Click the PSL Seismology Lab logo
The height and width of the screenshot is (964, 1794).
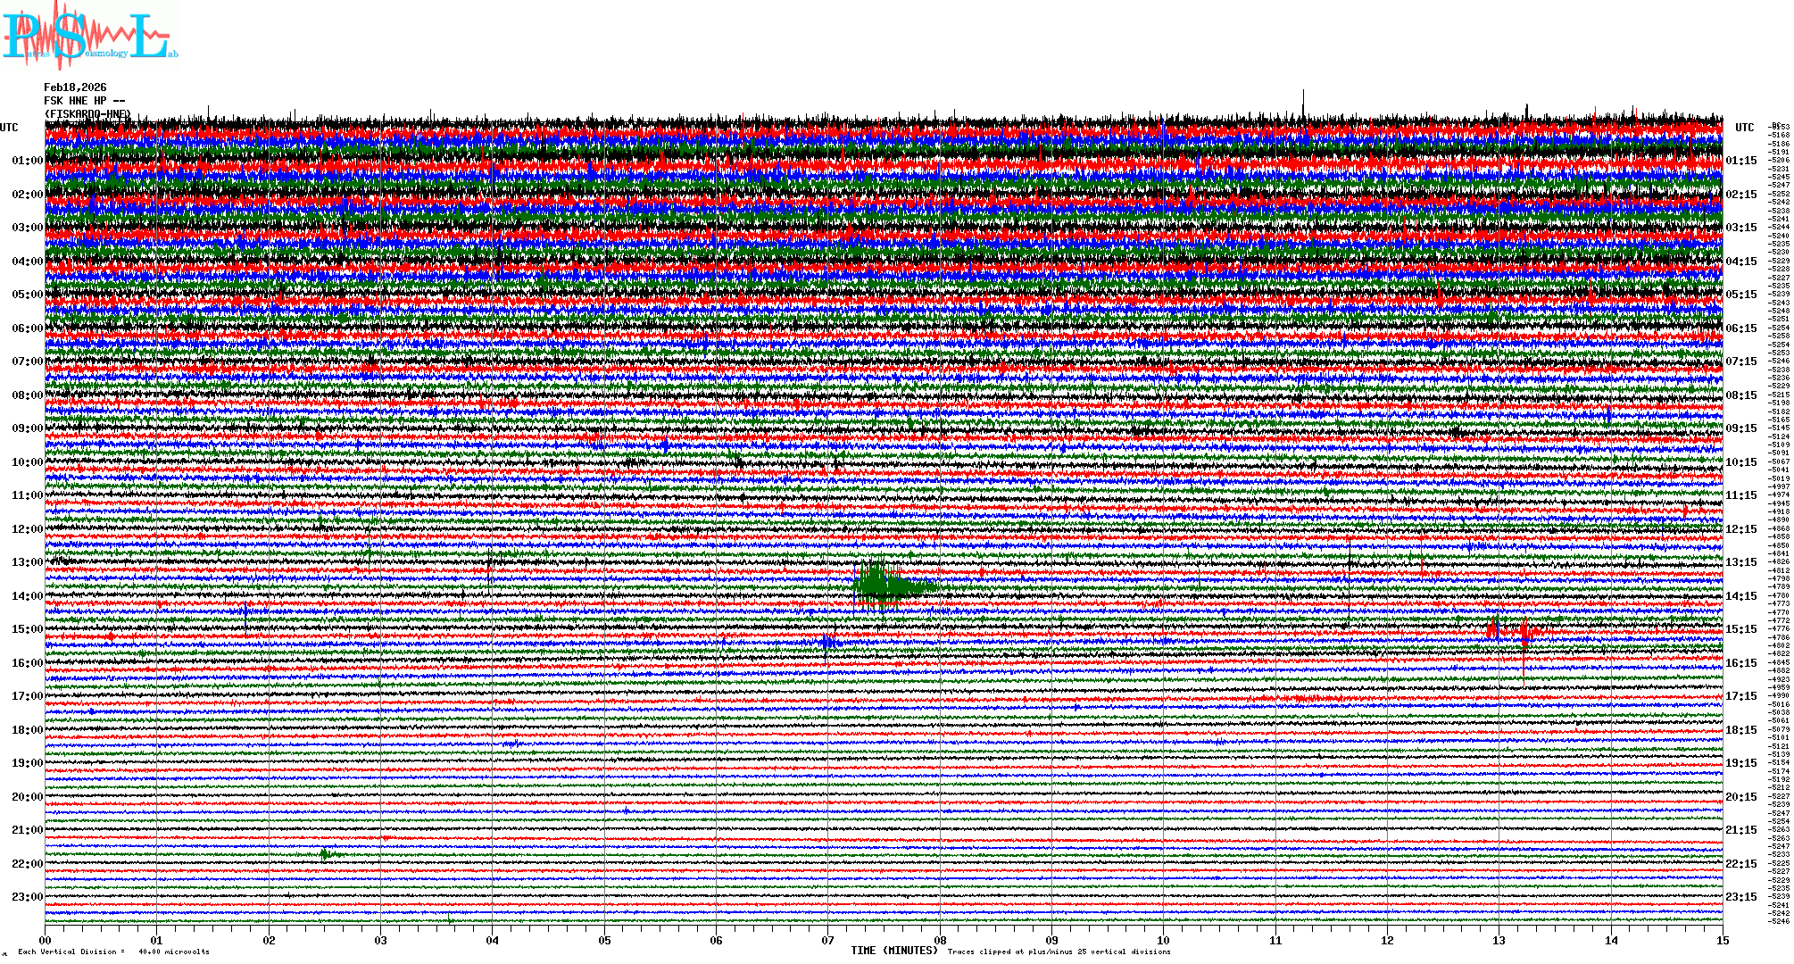(x=89, y=36)
